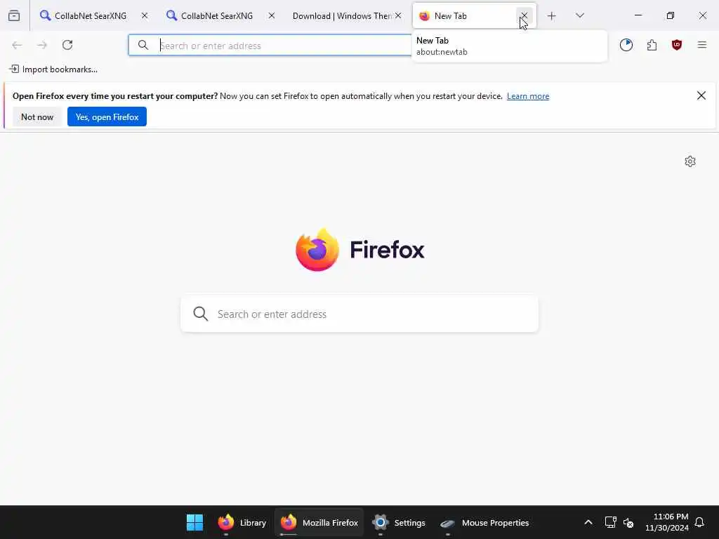Click the Firefox logo on page

(360, 250)
